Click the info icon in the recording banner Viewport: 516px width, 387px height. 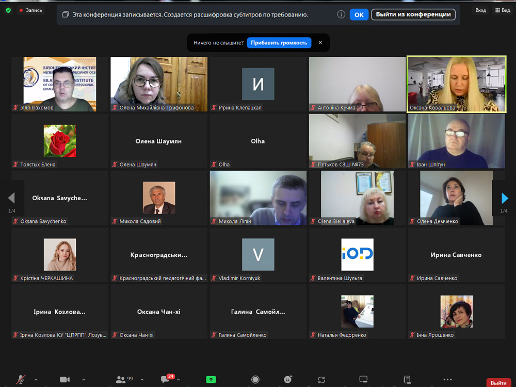click(x=341, y=14)
